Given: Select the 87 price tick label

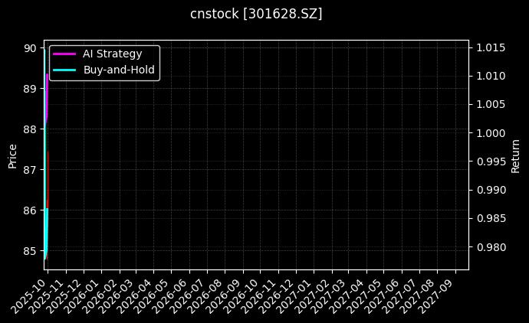Looking at the screenshot, I should [x=31, y=169].
